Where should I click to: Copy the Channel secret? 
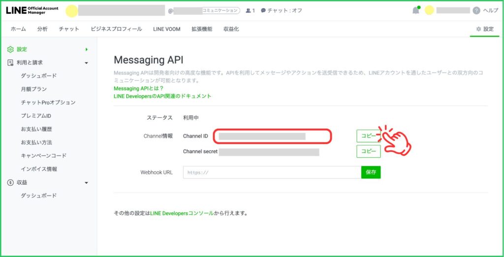click(368, 151)
